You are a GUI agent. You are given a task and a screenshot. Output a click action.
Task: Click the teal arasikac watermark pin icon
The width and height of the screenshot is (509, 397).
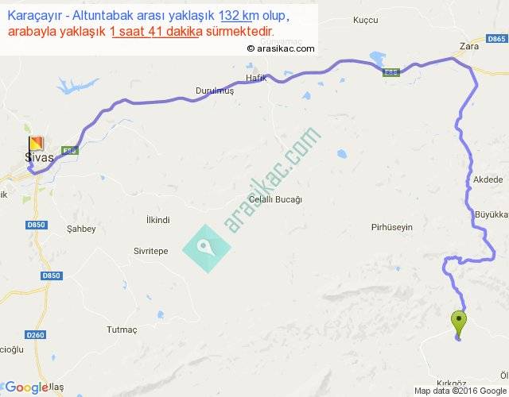(207, 249)
